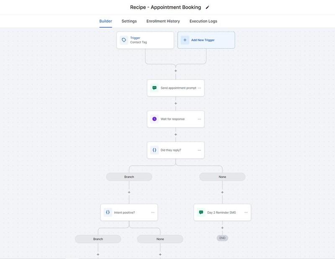Open more options for Send appointment prompt
Image resolution: width=335 pixels, height=259 pixels.
click(x=199, y=88)
